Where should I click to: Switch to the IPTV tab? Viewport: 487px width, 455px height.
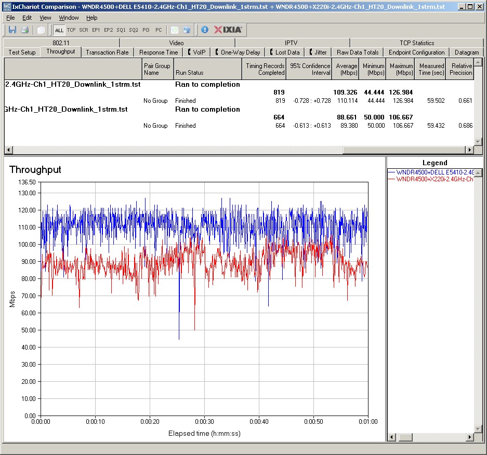click(x=291, y=43)
